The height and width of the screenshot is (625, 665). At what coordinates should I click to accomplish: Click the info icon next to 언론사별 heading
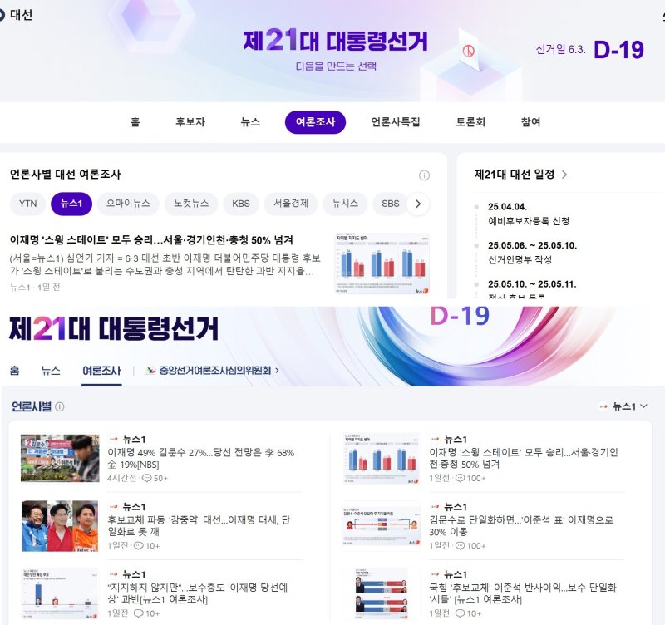pos(60,407)
